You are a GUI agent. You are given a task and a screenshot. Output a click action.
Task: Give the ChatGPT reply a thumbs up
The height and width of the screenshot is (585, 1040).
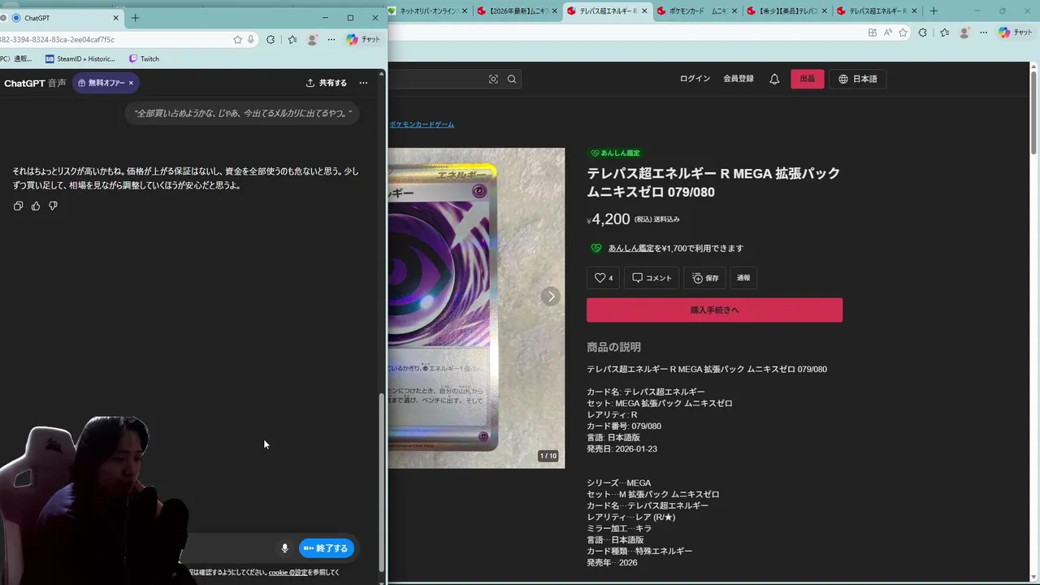36,206
